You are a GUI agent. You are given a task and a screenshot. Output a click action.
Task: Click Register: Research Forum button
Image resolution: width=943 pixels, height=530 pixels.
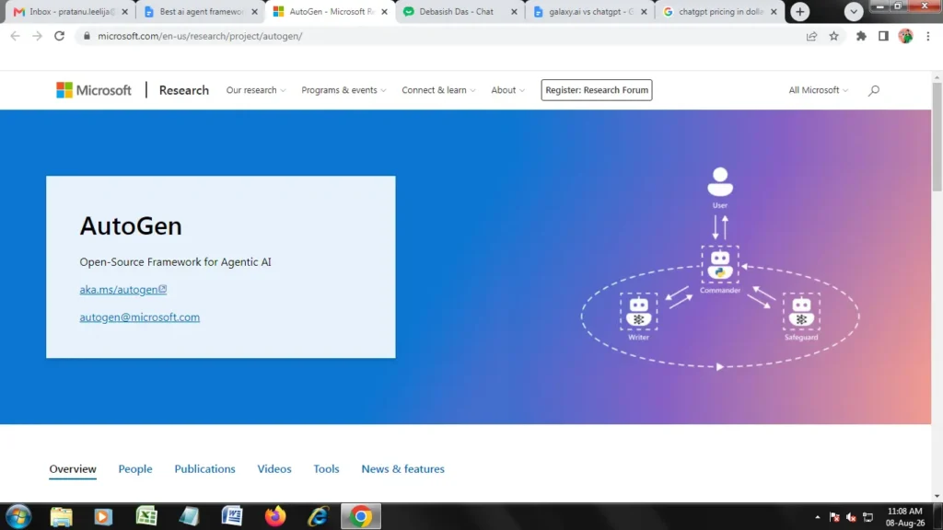(597, 90)
